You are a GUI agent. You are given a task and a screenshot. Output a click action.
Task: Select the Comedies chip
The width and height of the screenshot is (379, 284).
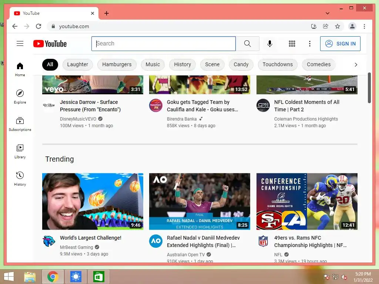(x=319, y=64)
